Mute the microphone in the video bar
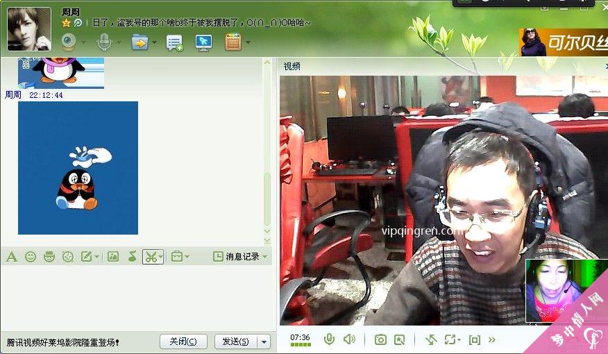 coord(329,339)
